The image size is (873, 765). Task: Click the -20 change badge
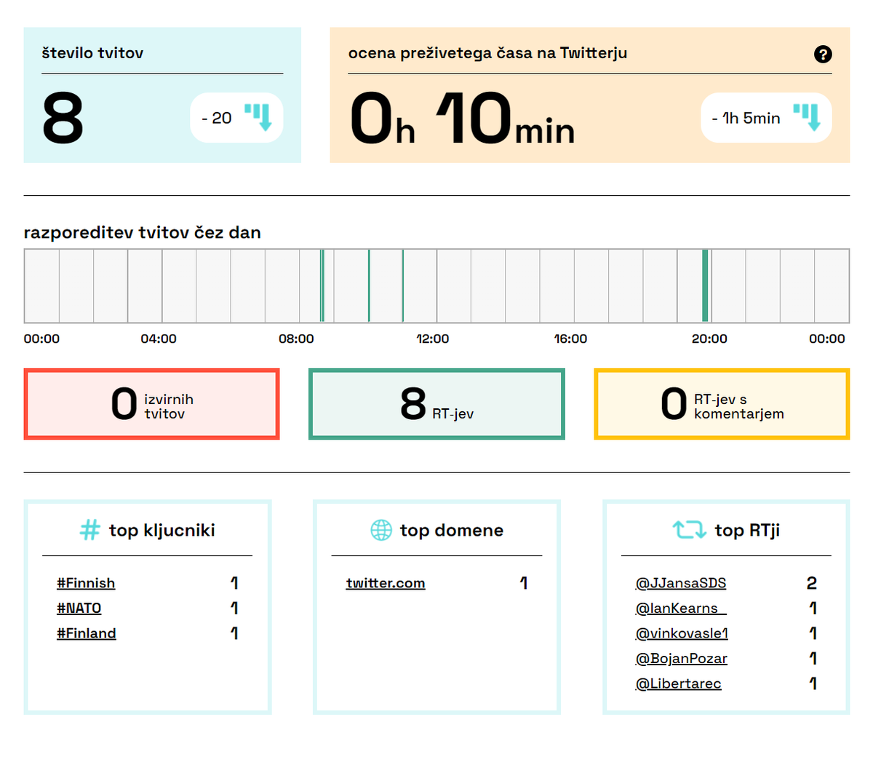(236, 117)
